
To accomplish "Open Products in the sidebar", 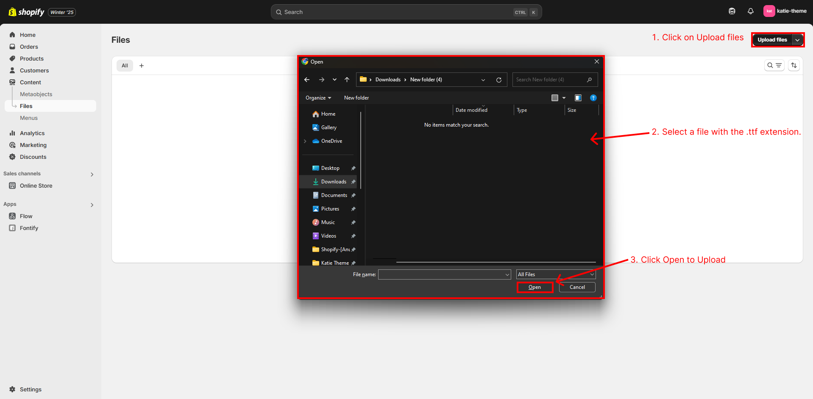I will 32,58.
